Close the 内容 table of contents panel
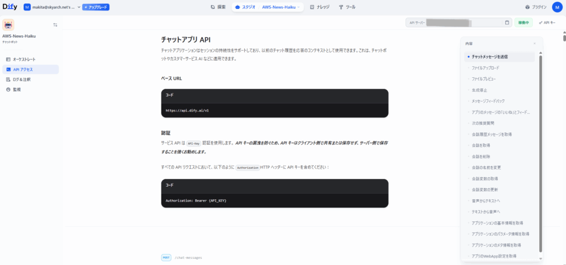This screenshot has width=566, height=265. tap(534, 43)
